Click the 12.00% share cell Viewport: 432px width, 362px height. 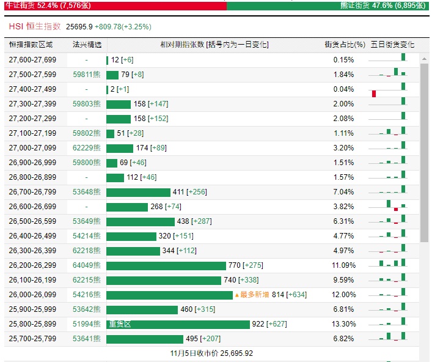344,295
